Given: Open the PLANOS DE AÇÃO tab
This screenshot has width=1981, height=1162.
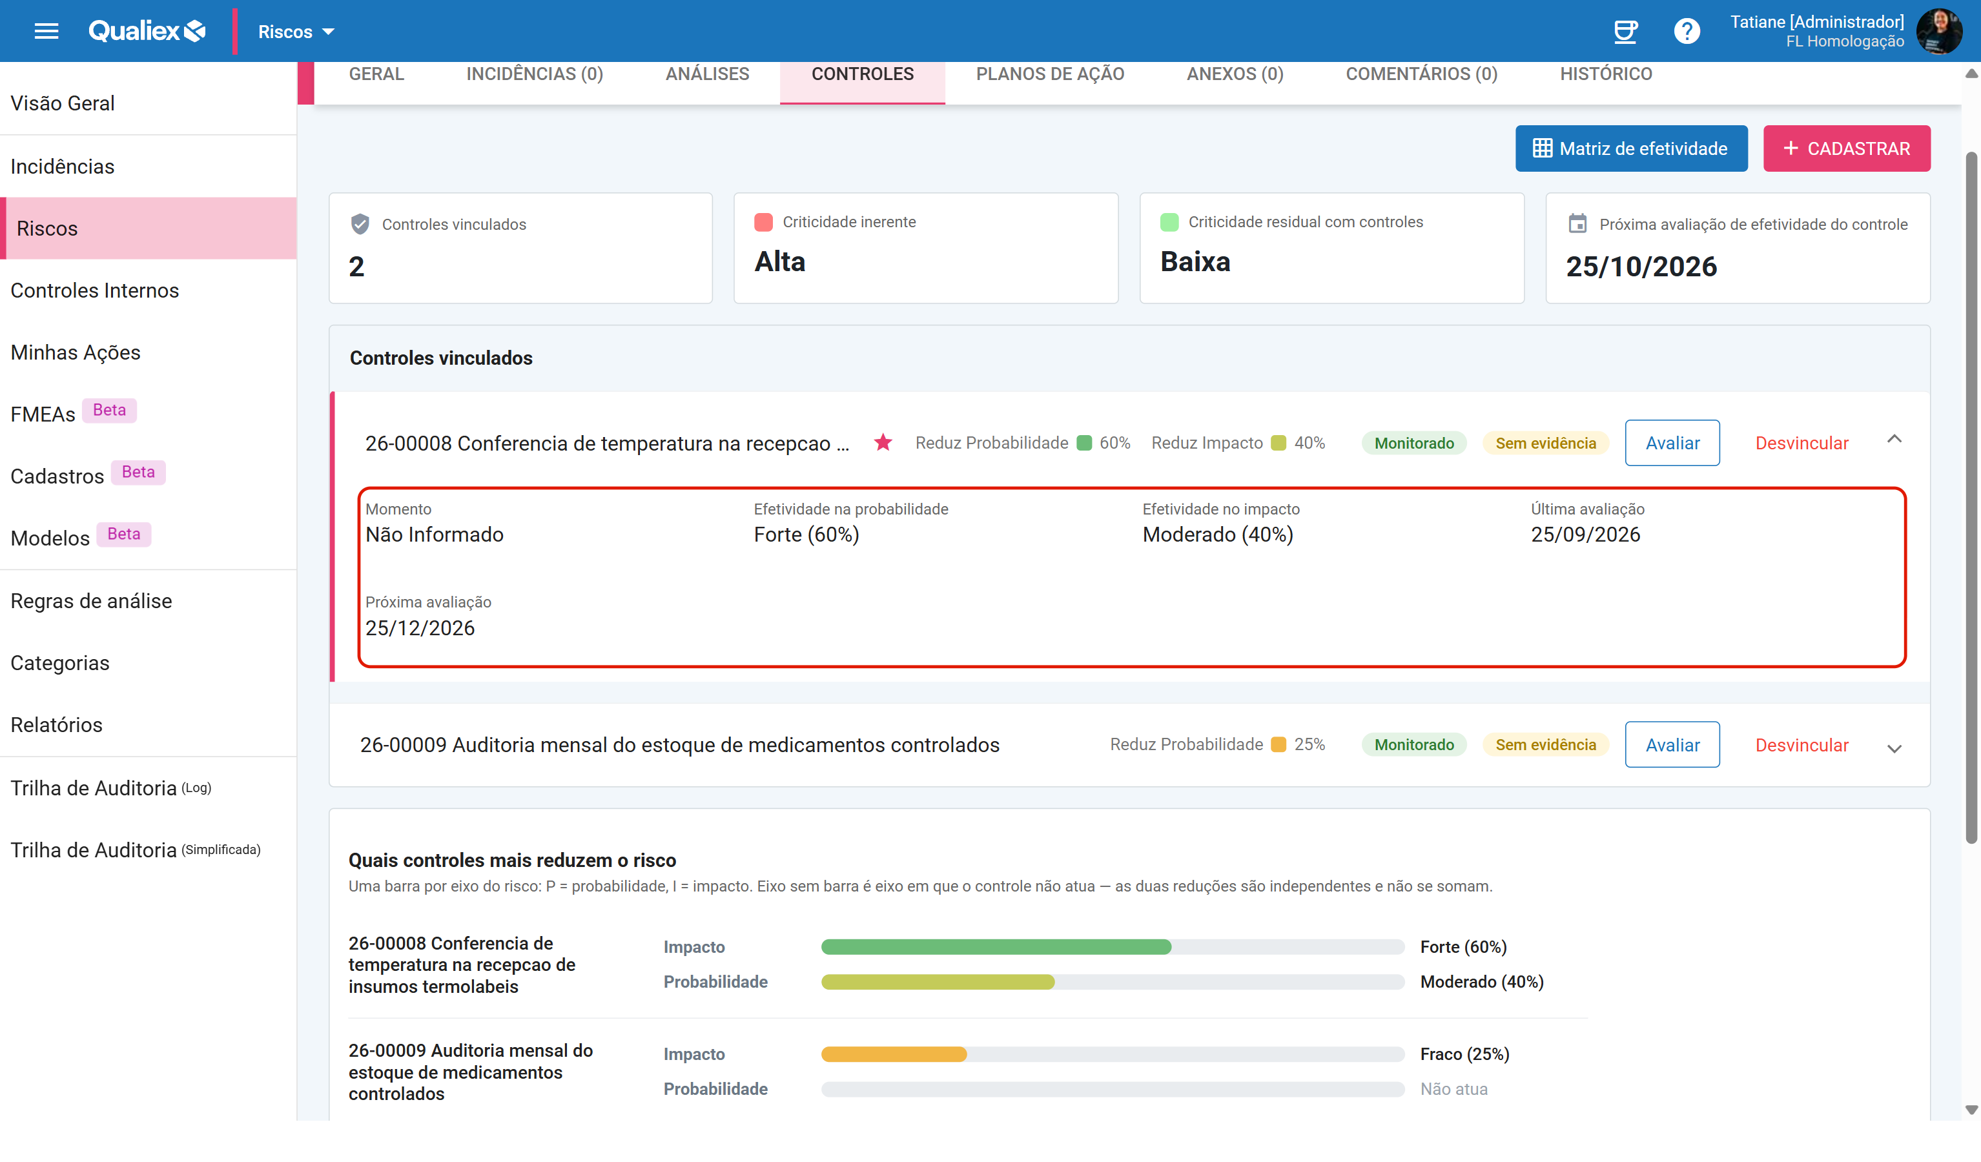Looking at the screenshot, I should pos(1049,74).
